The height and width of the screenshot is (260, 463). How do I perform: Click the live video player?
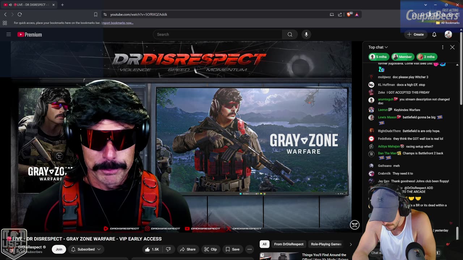point(181,136)
